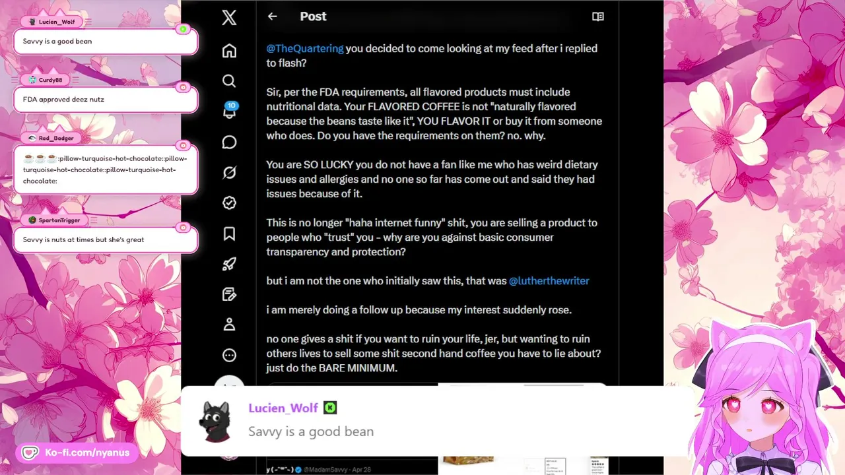The image size is (845, 475).
Task: Click the Ko-fi.com/nyanus label
Action: click(x=86, y=453)
